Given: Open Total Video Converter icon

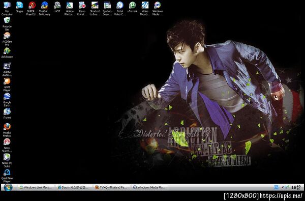Looking at the screenshot, I should (120, 8).
